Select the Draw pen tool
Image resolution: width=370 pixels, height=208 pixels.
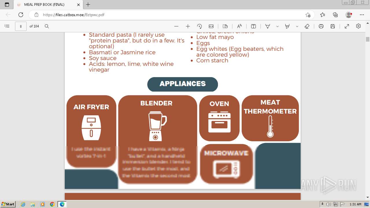pos(268,26)
